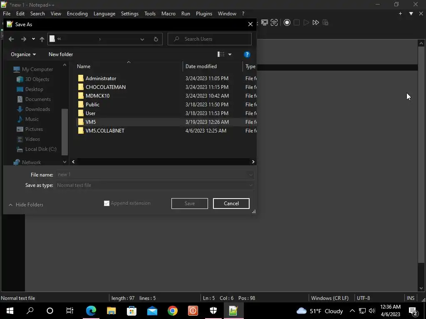Image resolution: width=426 pixels, height=319 pixels.
Task: Open the Save as type combo box
Action: point(155,185)
